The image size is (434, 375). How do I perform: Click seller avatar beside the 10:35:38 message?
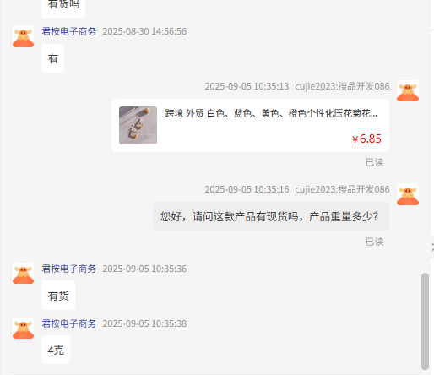pos(23,329)
